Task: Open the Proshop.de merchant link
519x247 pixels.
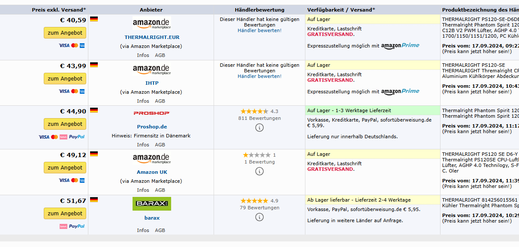Action: pyautogui.click(x=152, y=127)
